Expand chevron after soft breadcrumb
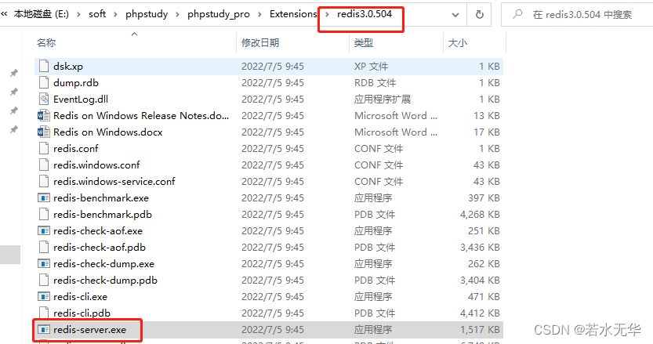 (115, 15)
